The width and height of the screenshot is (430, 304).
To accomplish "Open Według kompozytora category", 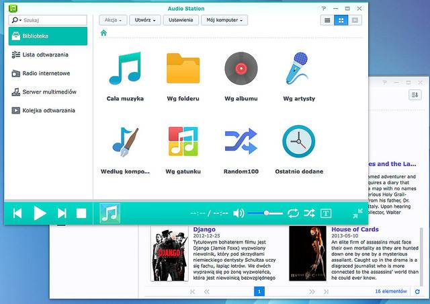I will (125, 149).
